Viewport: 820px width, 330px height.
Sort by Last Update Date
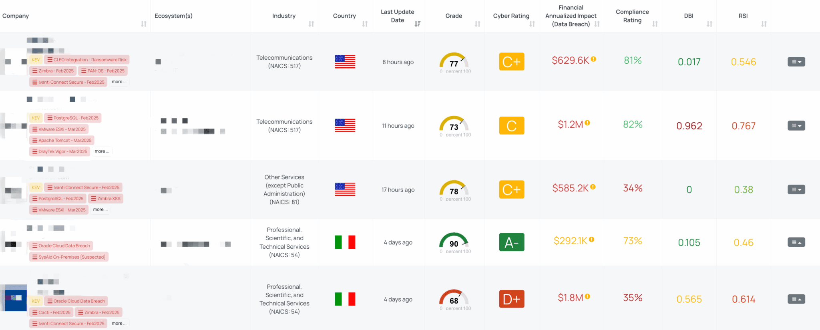(418, 24)
